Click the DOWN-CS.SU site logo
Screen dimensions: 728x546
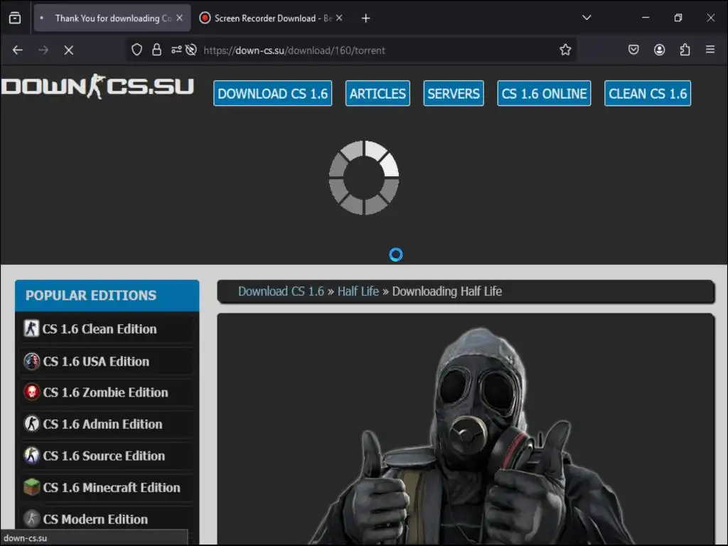pyautogui.click(x=97, y=86)
